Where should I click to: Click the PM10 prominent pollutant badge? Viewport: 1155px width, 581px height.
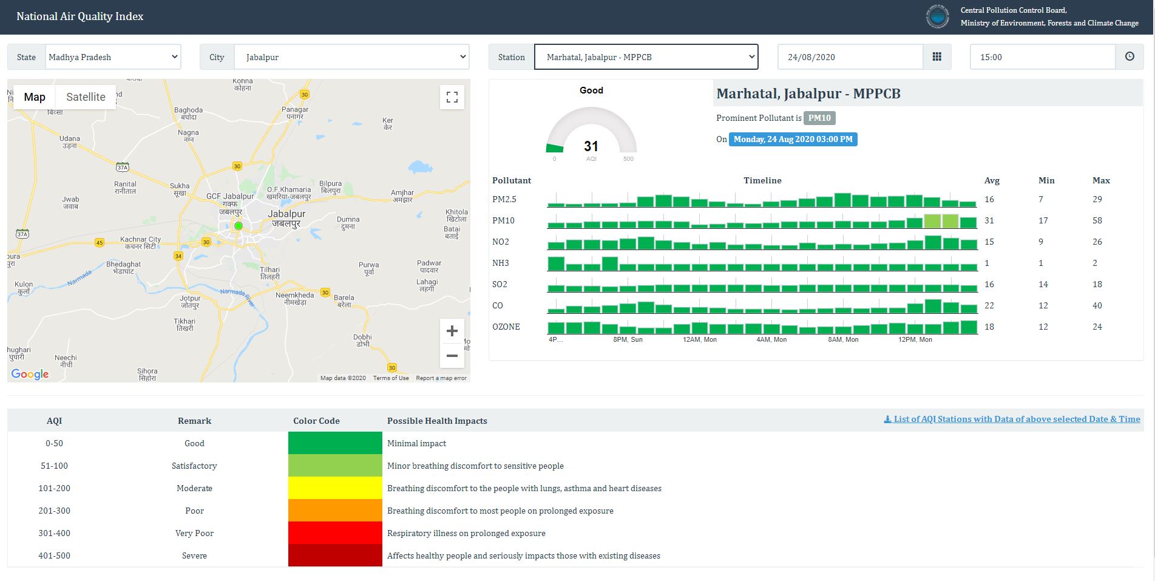click(819, 118)
